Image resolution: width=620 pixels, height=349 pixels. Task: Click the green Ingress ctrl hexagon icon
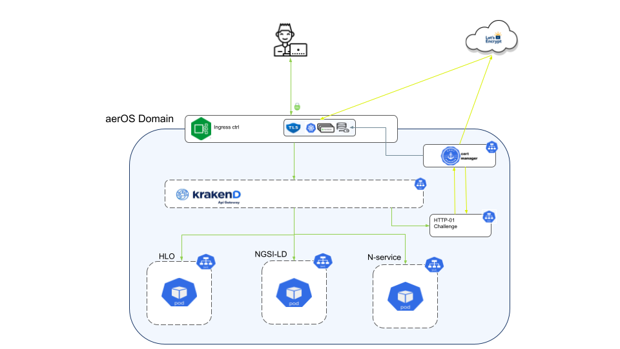(201, 129)
